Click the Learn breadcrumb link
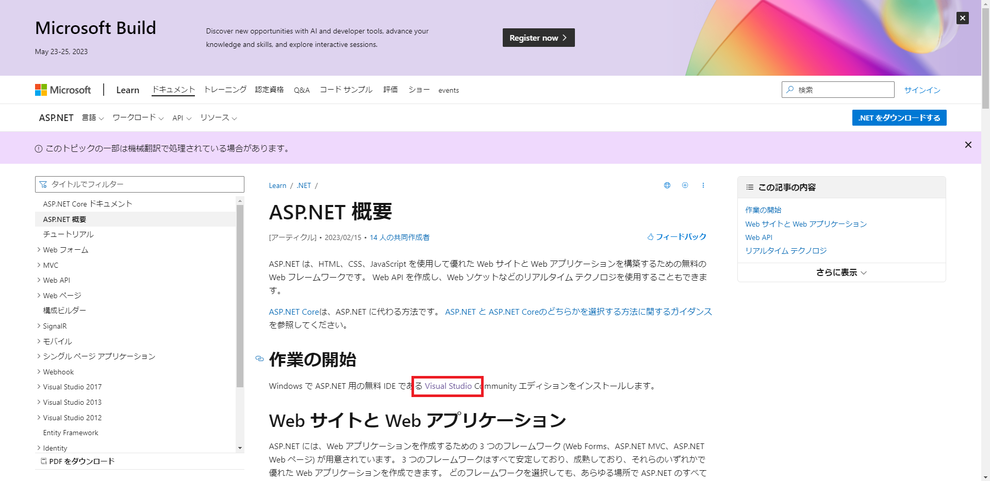This screenshot has height=481, width=990. pos(277,185)
